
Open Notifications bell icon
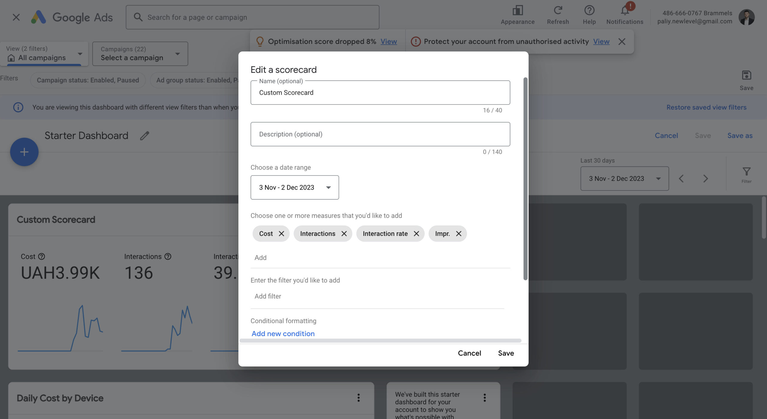(625, 11)
